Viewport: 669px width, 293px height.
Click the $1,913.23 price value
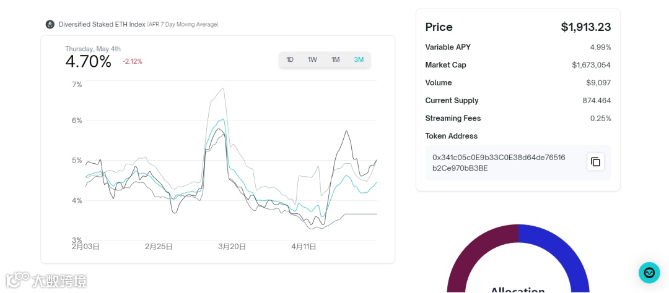(585, 27)
